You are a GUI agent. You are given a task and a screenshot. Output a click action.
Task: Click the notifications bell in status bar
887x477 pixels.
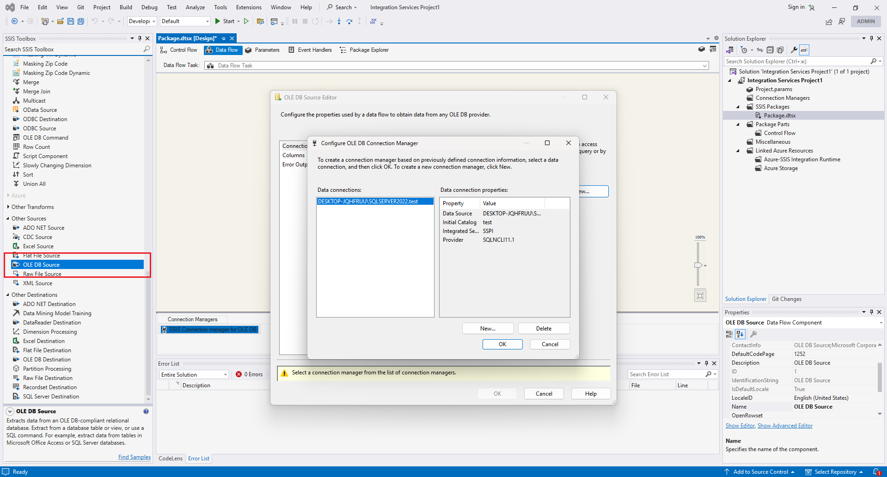tap(876, 472)
